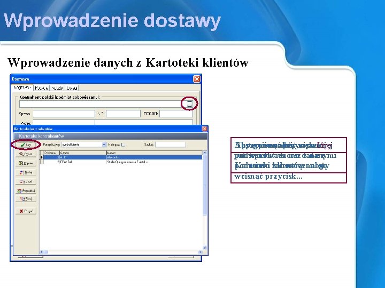Open the Porządkuj wg sort dropdown
The width and height of the screenshot is (385, 288).
pos(104,145)
